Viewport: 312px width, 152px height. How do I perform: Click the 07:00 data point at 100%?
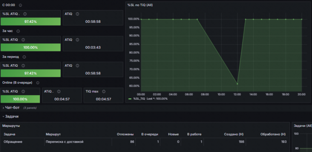tap(197, 19)
